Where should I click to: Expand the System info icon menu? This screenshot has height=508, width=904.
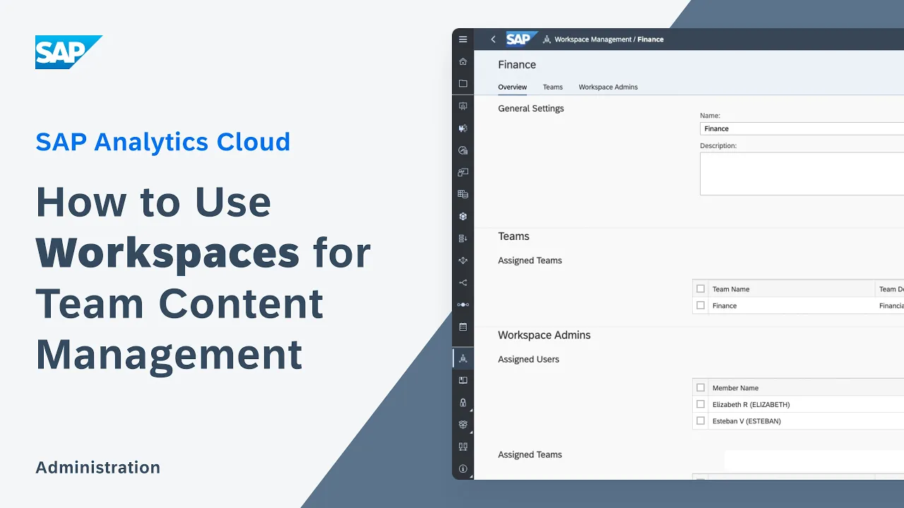463,468
